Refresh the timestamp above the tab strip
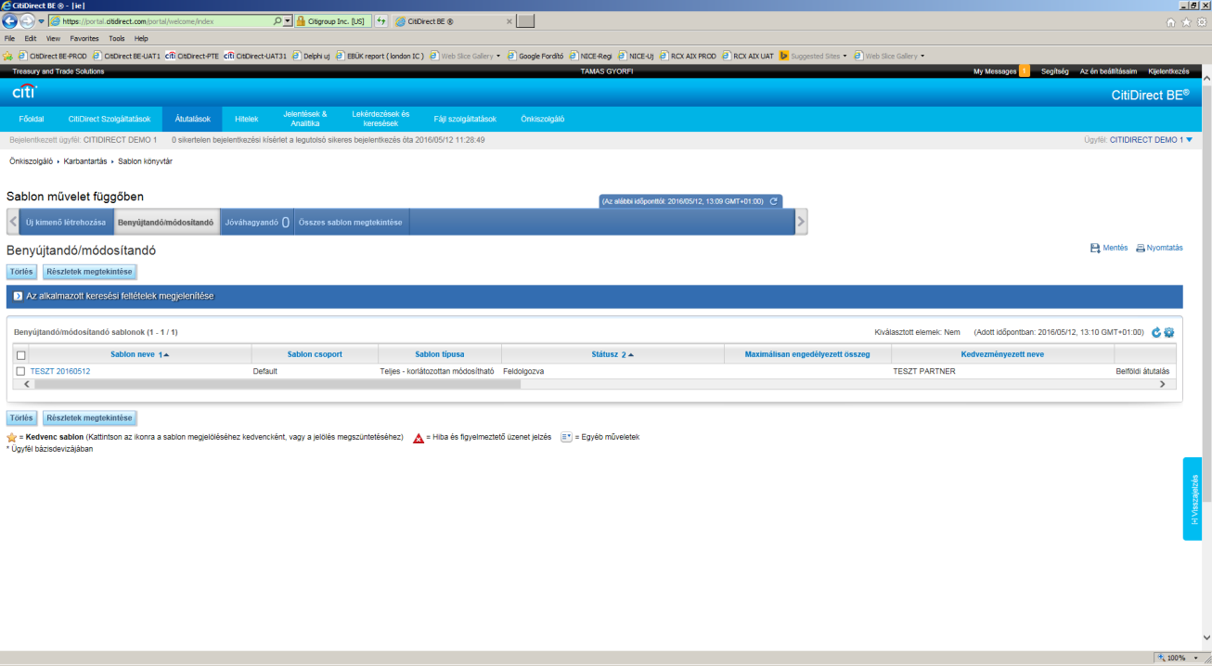 [x=773, y=200]
